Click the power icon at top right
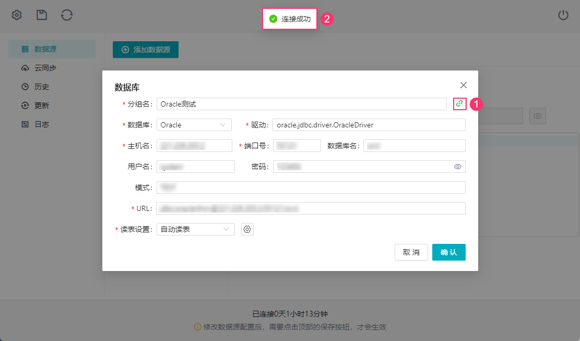This screenshot has width=580, height=341. click(563, 15)
